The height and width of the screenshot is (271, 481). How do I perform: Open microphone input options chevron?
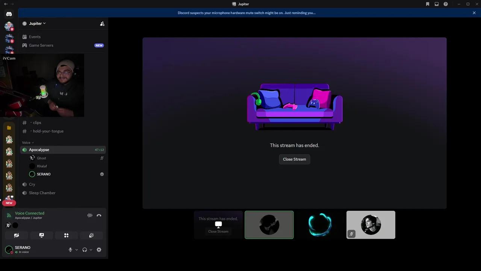click(77, 250)
